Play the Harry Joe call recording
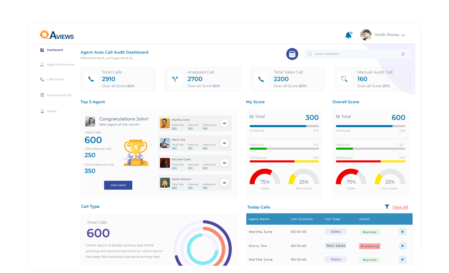 pos(402,246)
